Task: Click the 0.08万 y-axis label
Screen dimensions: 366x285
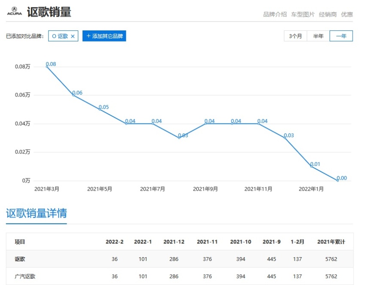Action: 23,66
